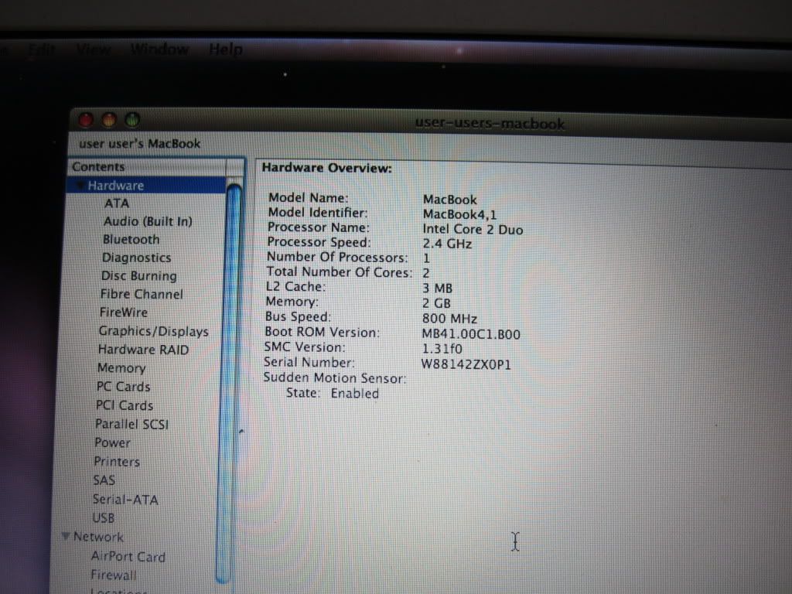Open the View menu

(94, 49)
